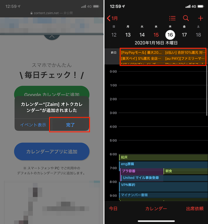The image size is (208, 224).
Task: Add new event with plus icon
Action: point(200,18)
